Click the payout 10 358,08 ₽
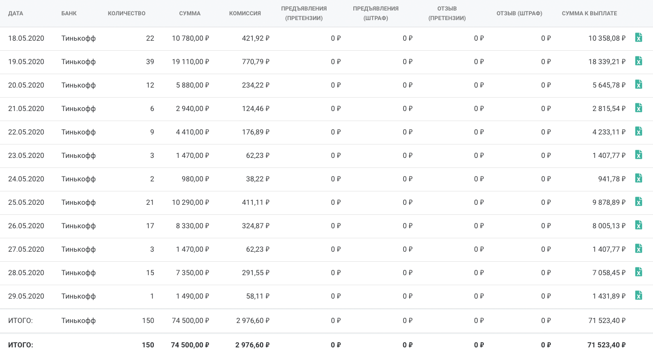Image resolution: width=653 pixels, height=356 pixels. [x=607, y=38]
